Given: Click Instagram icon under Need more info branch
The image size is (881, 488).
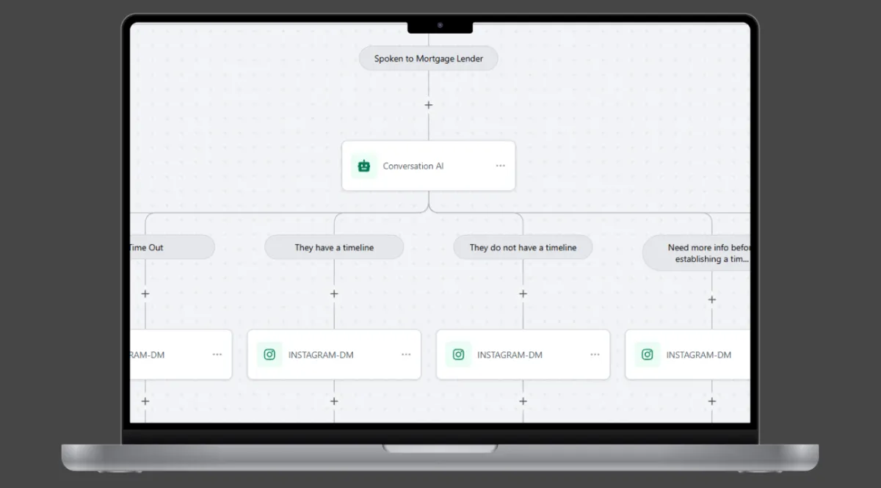Looking at the screenshot, I should pos(647,354).
